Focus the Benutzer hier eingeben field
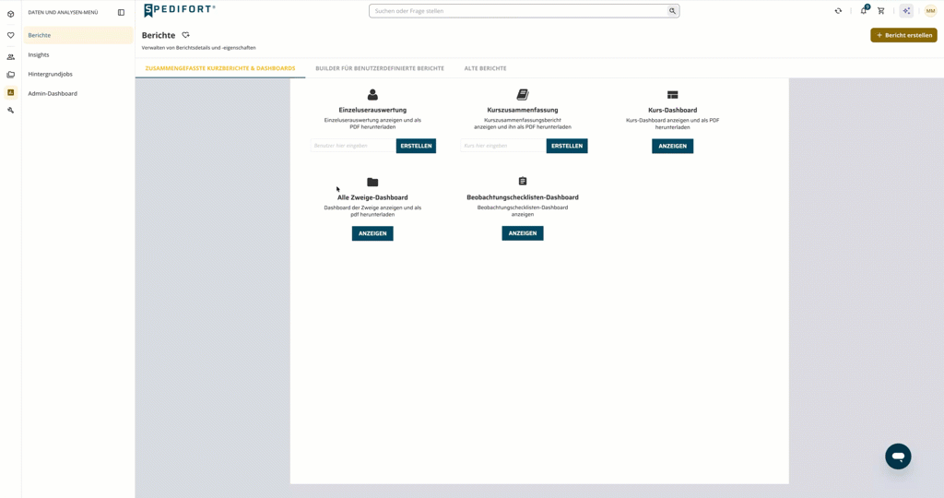Viewport: 944px width, 498px height. click(353, 146)
